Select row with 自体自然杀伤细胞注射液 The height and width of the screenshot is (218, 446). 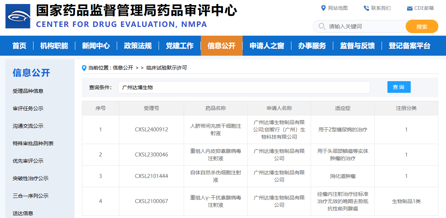coord(215,176)
